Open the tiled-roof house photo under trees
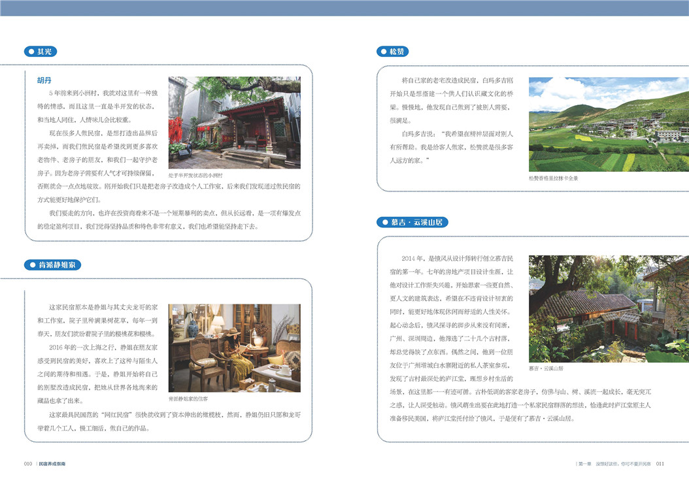The height and width of the screenshot is (490, 689). (x=609, y=308)
